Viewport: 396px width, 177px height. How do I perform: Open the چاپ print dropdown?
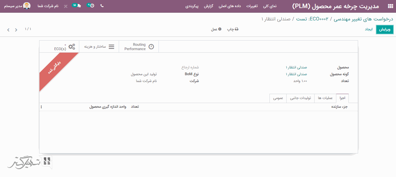point(233,29)
